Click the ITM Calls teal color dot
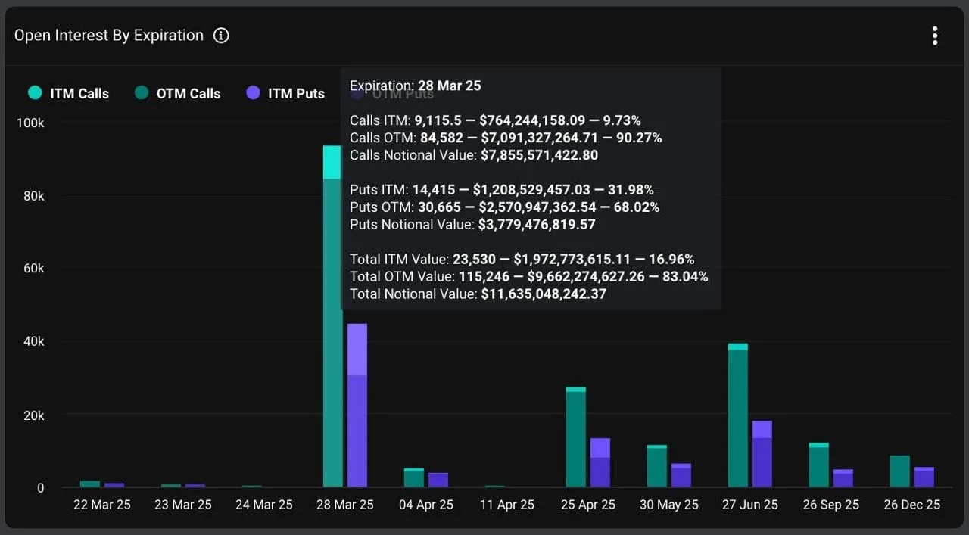The height and width of the screenshot is (535, 969). point(35,93)
